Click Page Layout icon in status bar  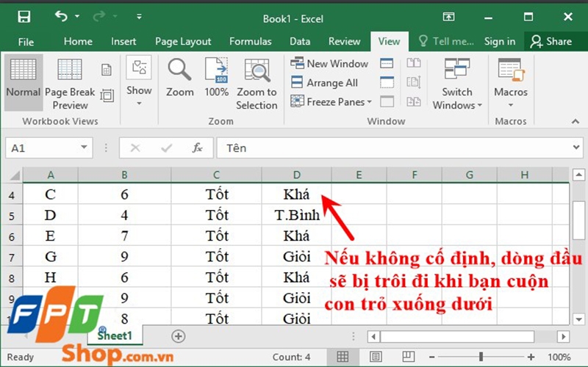click(376, 357)
